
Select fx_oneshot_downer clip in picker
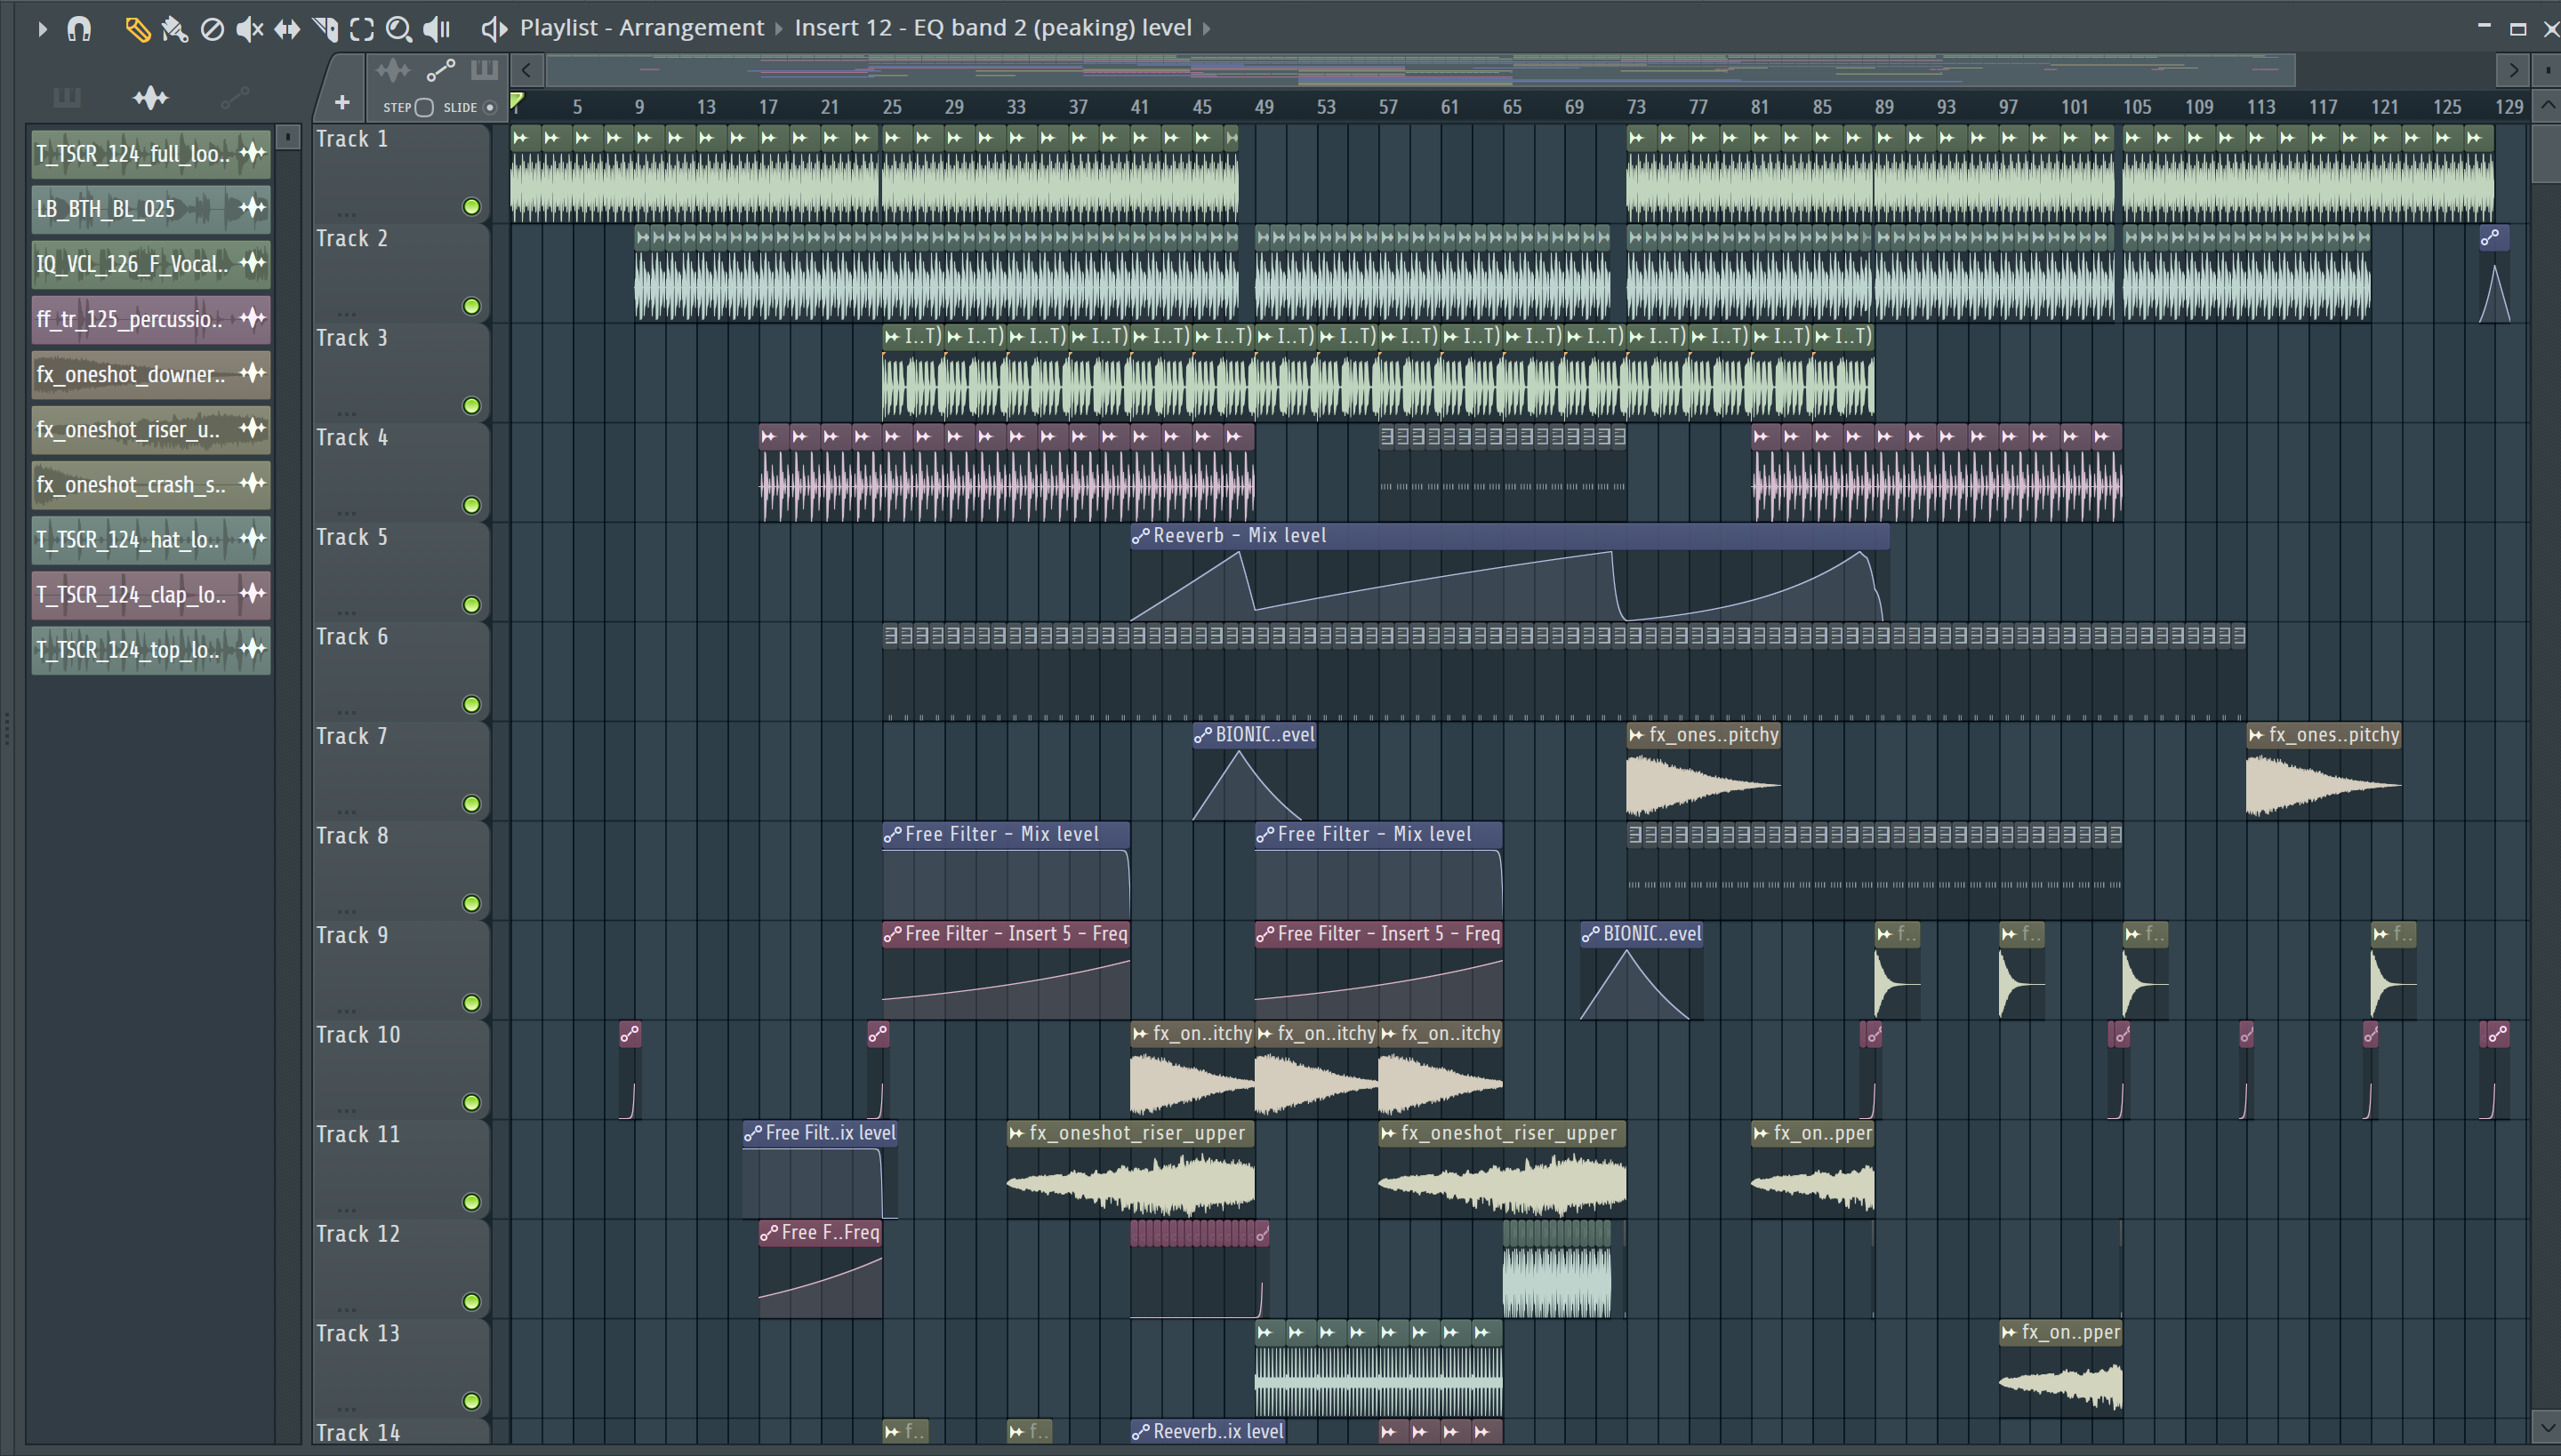(x=151, y=373)
